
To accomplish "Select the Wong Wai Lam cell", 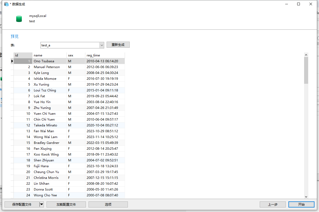I will [49, 137].
